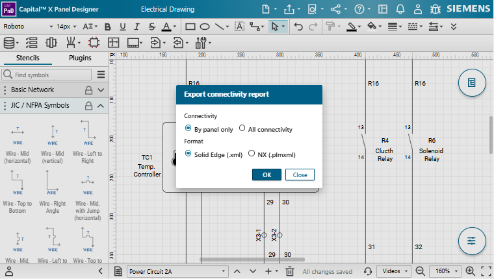Toggle lock on Basic Network stencil
The width and height of the screenshot is (494, 279).
point(89,90)
